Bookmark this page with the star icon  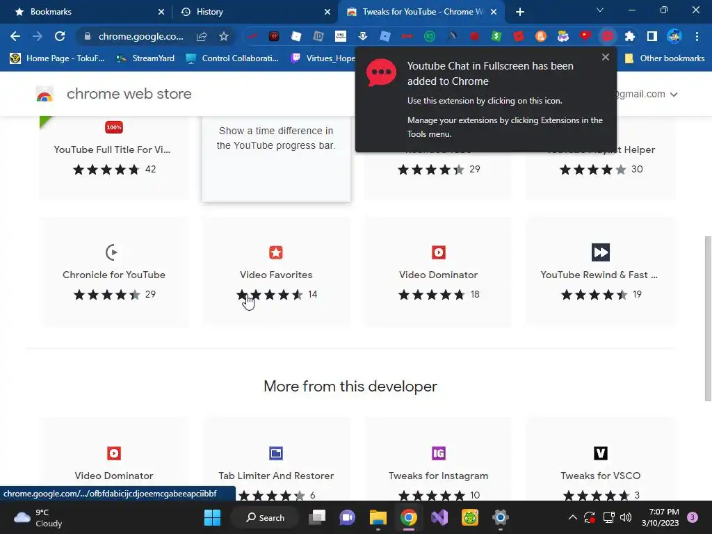point(224,36)
